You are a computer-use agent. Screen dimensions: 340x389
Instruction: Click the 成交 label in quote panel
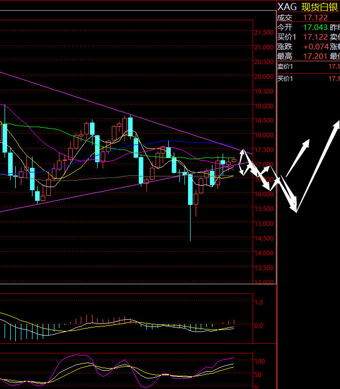[285, 18]
